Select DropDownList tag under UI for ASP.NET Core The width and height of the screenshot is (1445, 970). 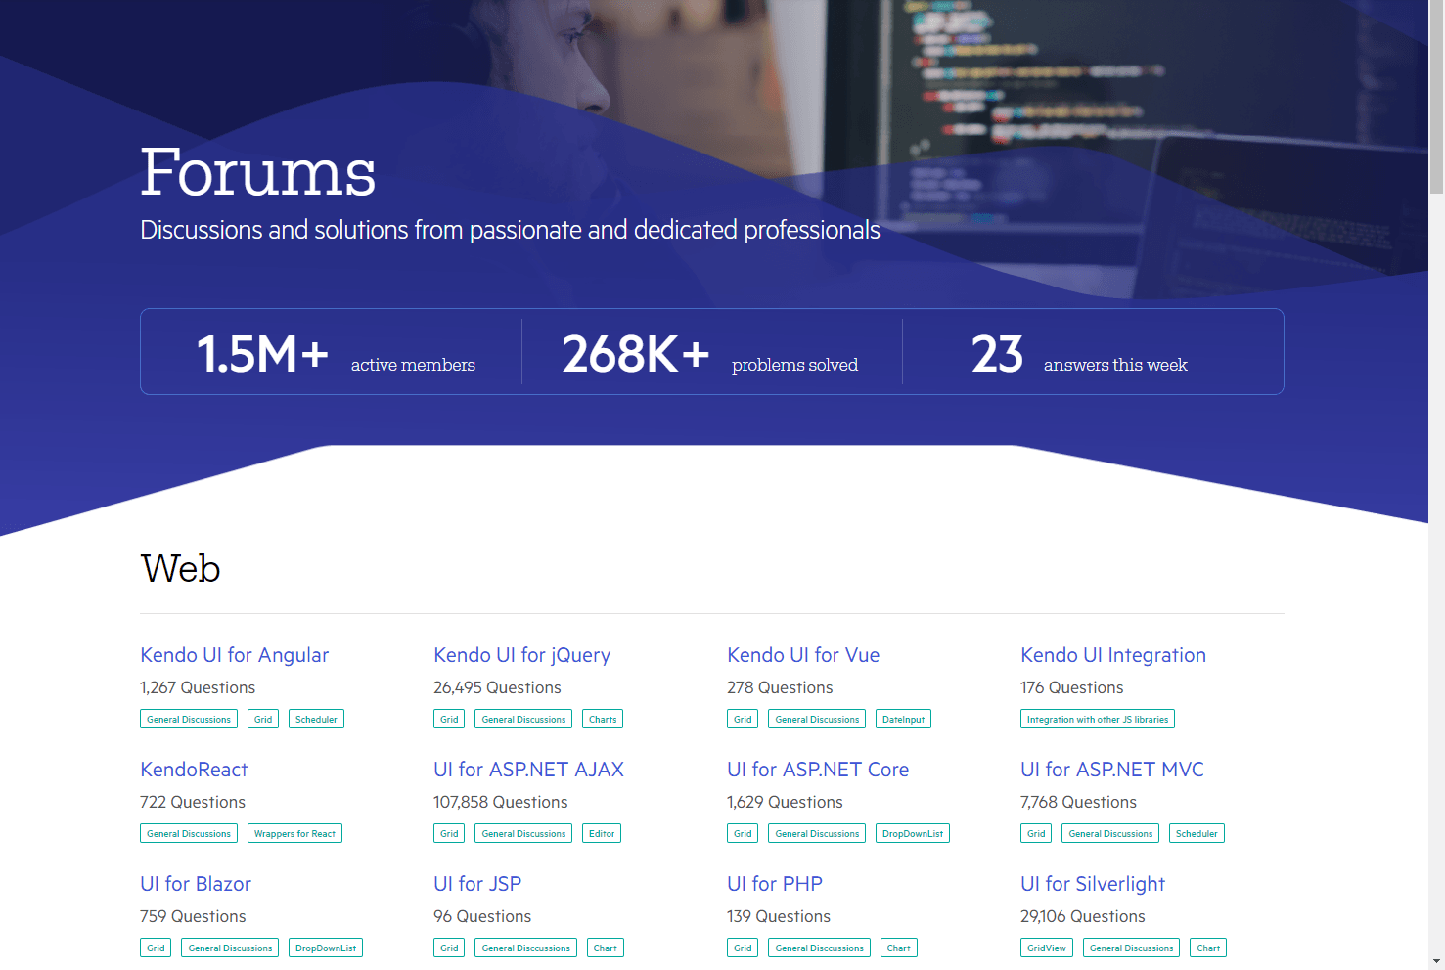[913, 833]
